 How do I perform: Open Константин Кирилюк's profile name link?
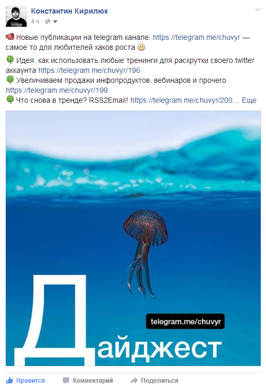coord(70,11)
